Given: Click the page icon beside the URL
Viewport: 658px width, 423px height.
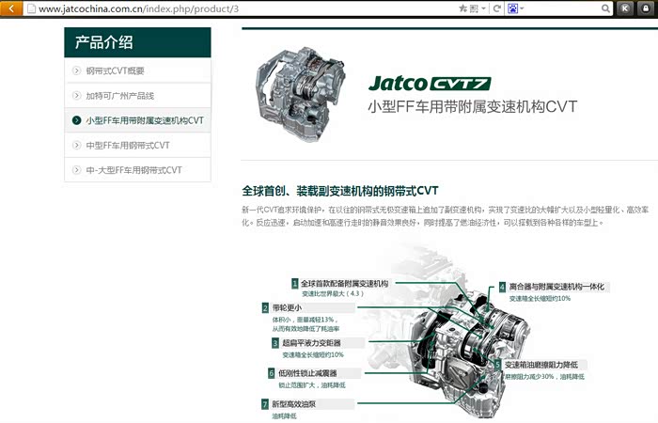Looking at the screenshot, I should 31,8.
